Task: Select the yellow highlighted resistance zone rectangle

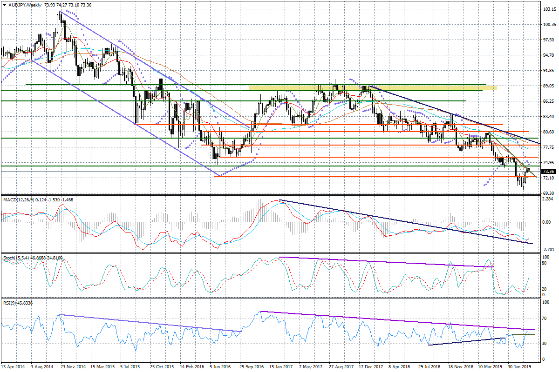Action: pyautogui.click(x=373, y=87)
